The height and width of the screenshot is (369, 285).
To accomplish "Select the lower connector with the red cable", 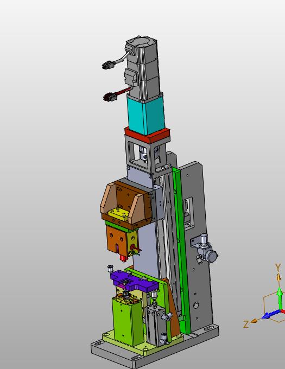I will (110, 97).
